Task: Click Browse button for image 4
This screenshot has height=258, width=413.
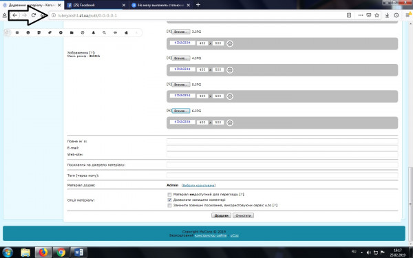Action: pos(180,58)
